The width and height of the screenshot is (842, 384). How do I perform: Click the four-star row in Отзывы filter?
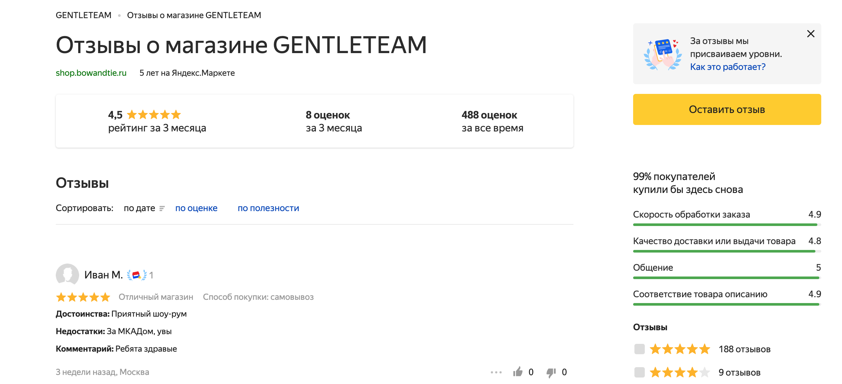tap(697, 372)
